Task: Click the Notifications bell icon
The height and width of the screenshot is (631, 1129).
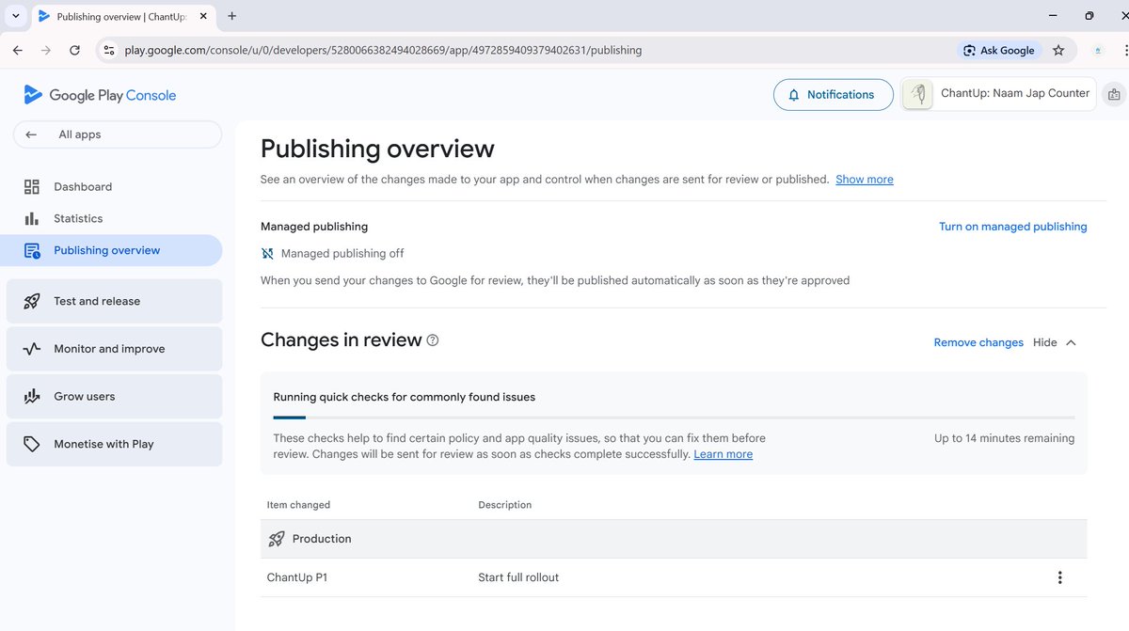Action: pyautogui.click(x=794, y=95)
